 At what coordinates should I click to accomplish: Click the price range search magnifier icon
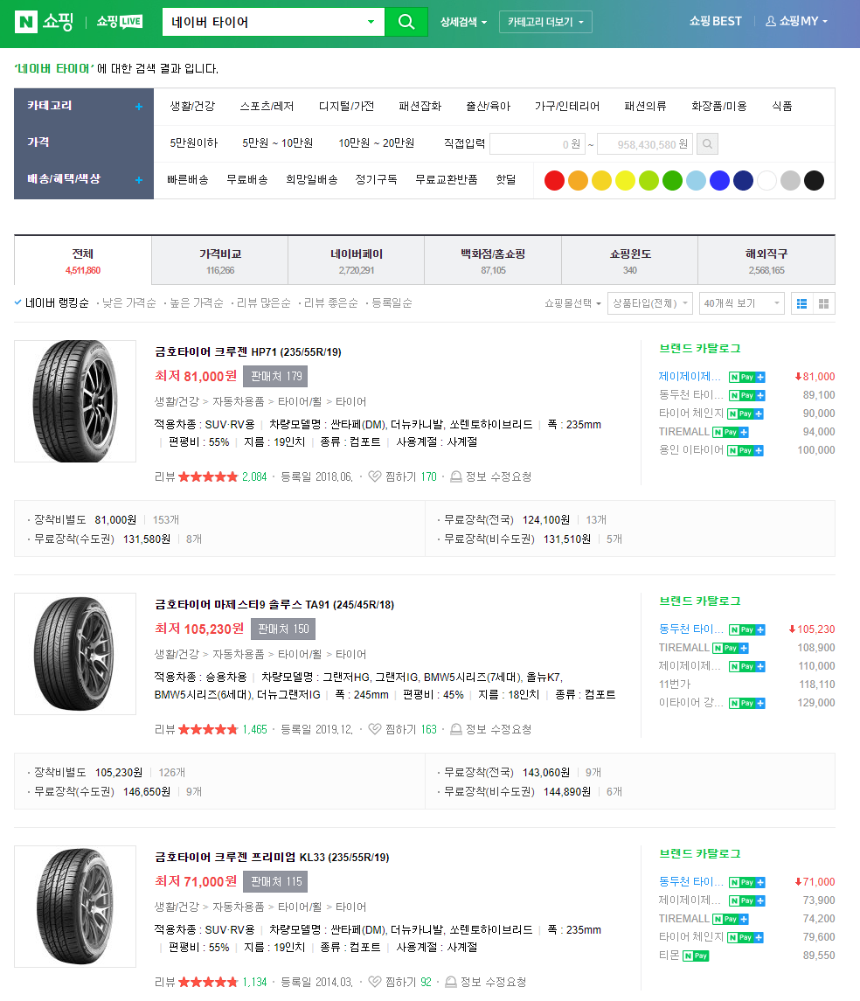707,144
